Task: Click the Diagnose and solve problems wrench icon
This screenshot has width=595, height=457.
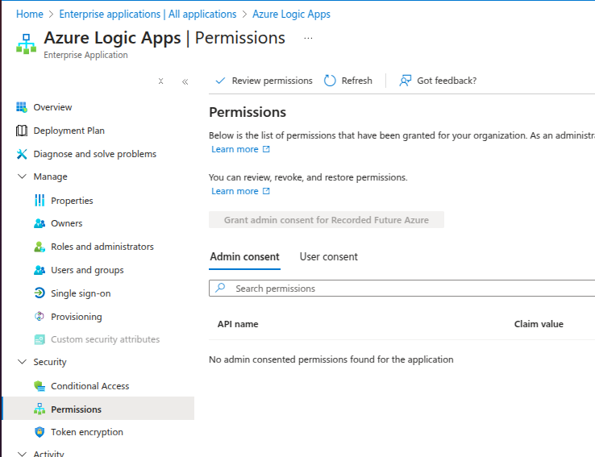Action: [22, 154]
